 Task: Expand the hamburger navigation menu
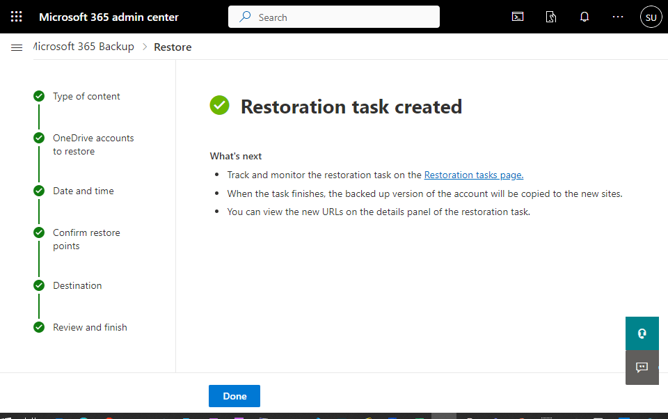[17, 47]
